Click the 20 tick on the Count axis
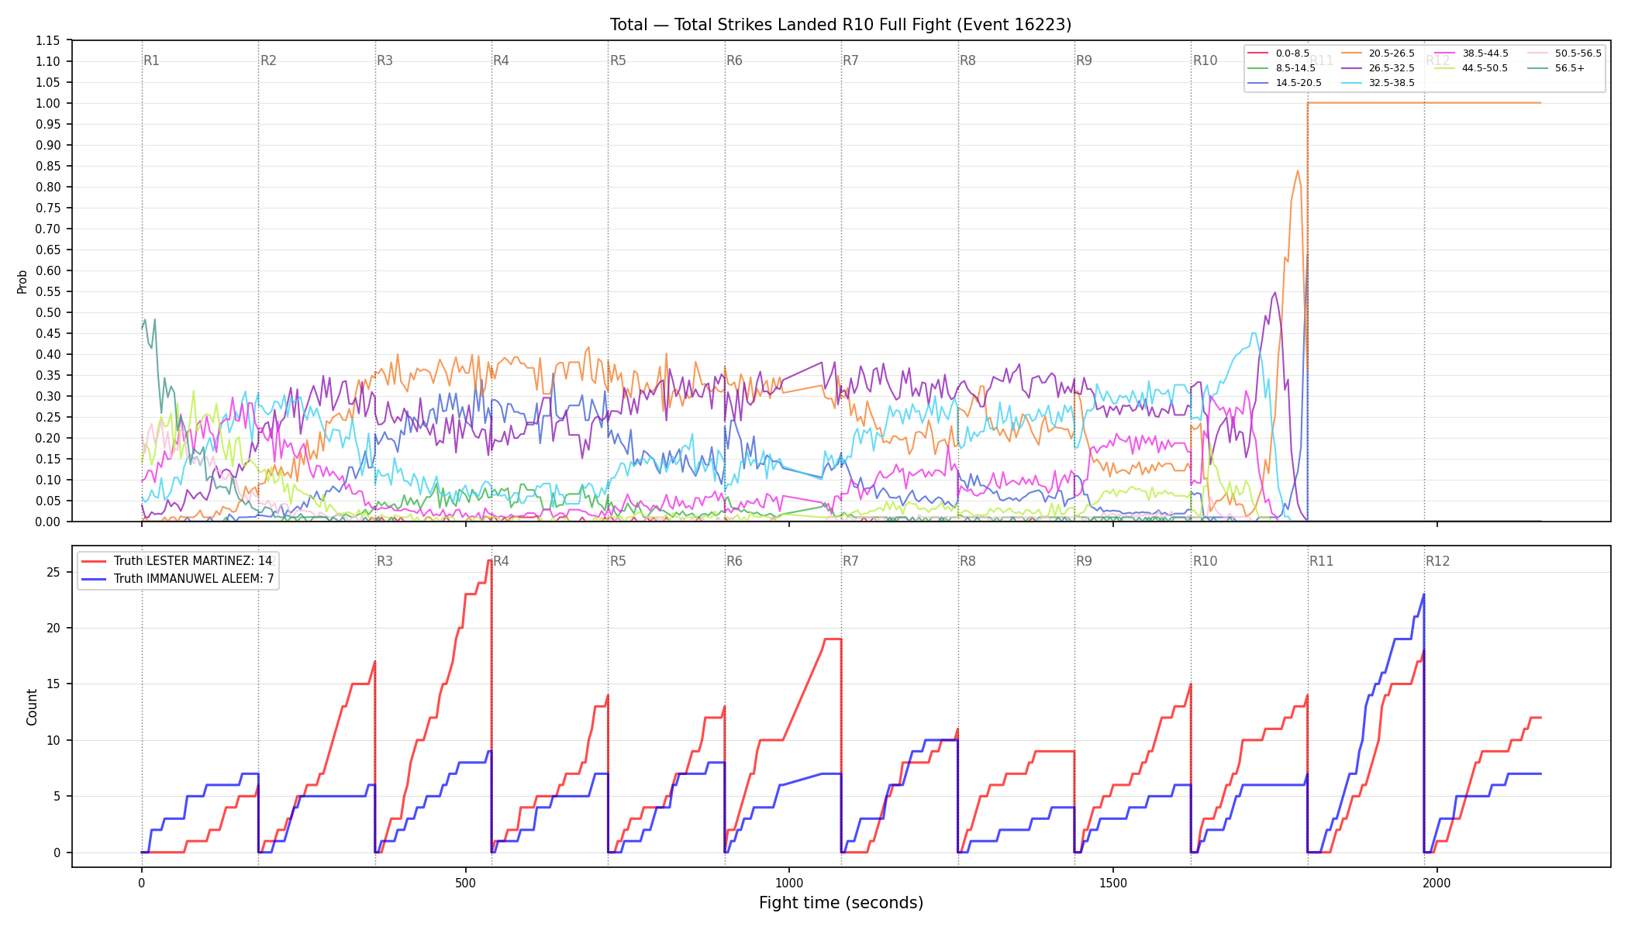The width and height of the screenshot is (1628, 930). point(53,628)
